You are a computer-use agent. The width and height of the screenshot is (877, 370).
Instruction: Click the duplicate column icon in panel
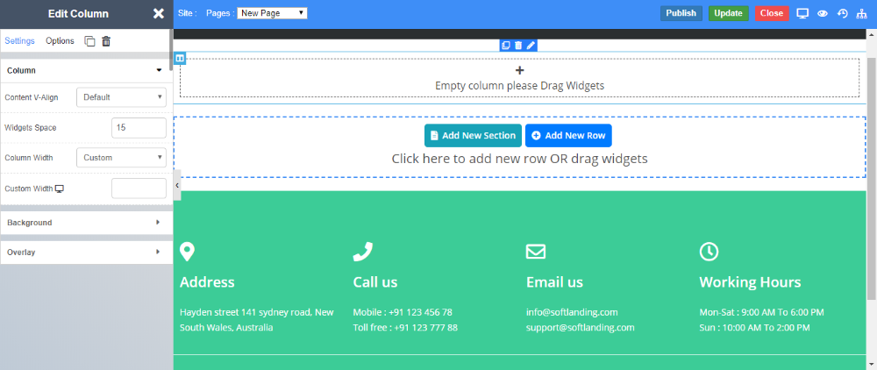click(x=89, y=41)
